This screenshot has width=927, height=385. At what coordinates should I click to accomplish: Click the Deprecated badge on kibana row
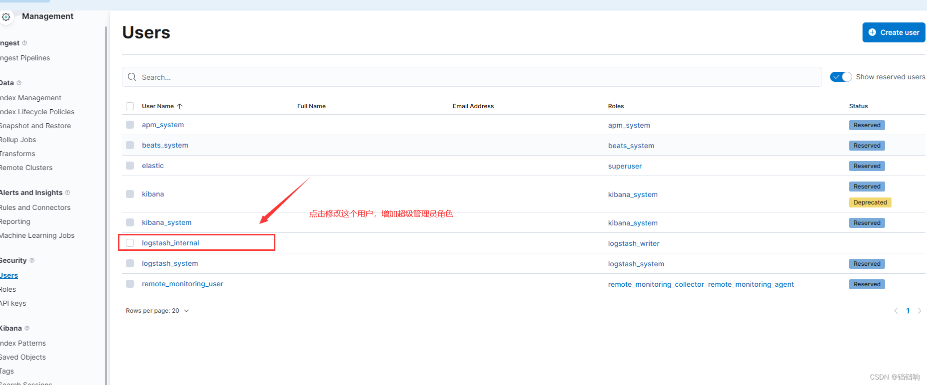(870, 202)
